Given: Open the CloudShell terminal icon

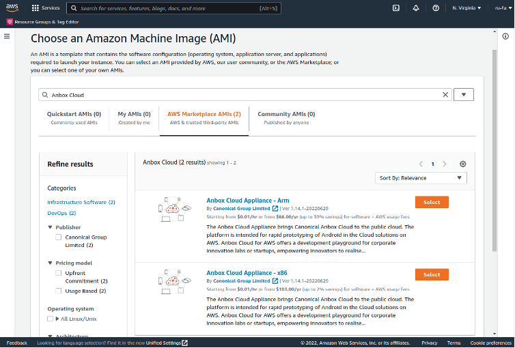Looking at the screenshot, I should (x=396, y=8).
